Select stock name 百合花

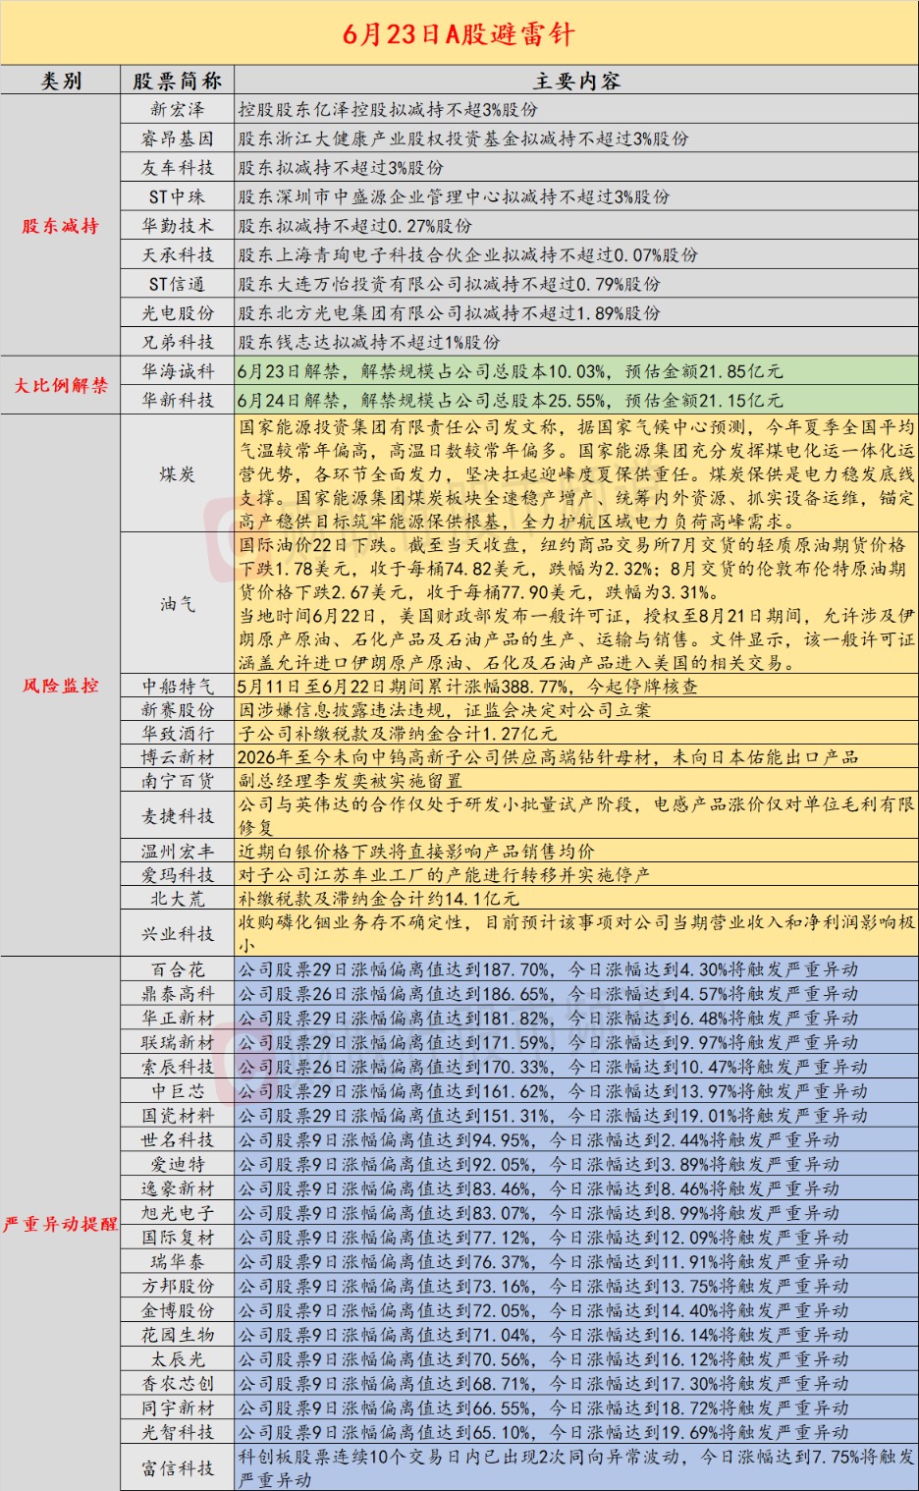click(178, 969)
